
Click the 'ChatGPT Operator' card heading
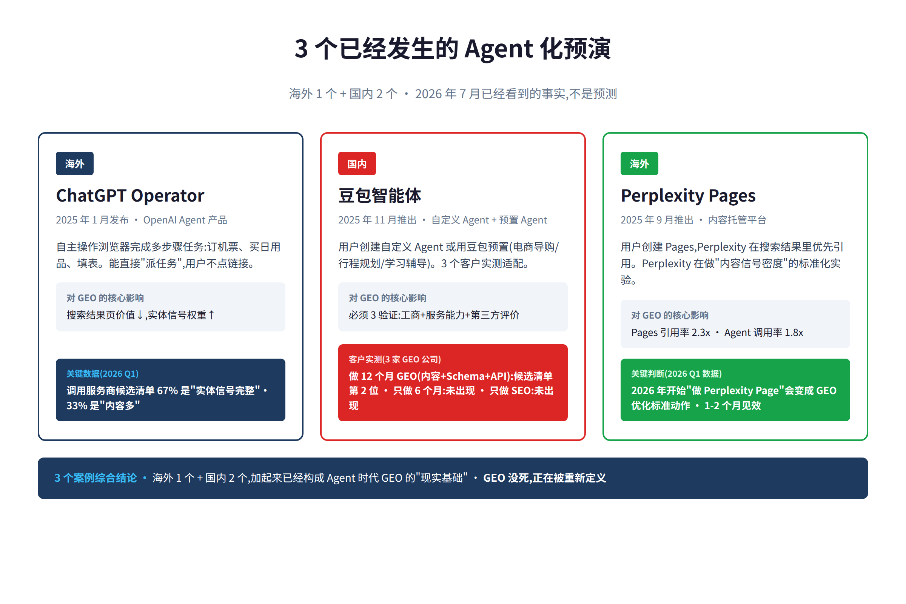(130, 196)
